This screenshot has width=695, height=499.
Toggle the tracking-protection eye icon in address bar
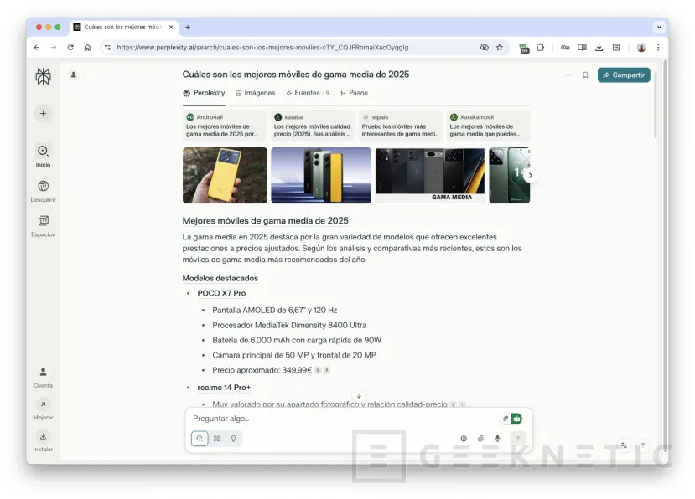484,48
